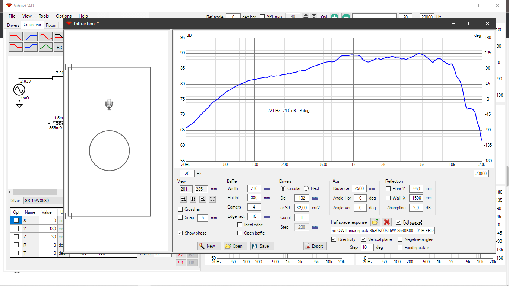This screenshot has height=286, width=509.
Task: Switch to the Drivers tab
Action: coord(13,25)
